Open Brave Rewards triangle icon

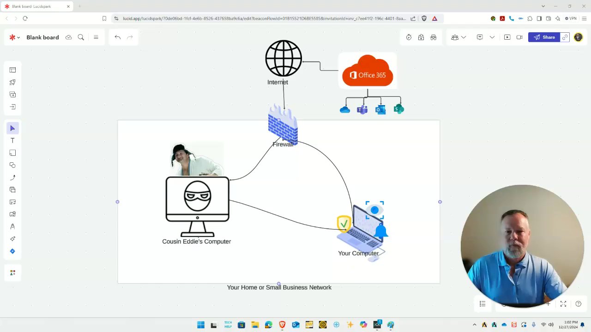click(434, 18)
